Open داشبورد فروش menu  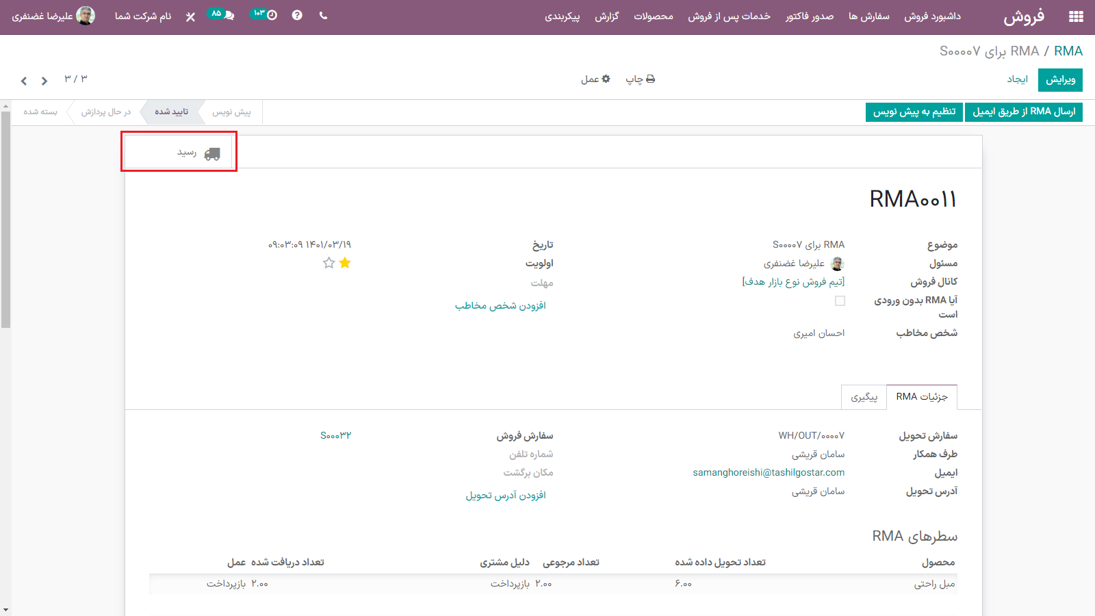point(932,16)
